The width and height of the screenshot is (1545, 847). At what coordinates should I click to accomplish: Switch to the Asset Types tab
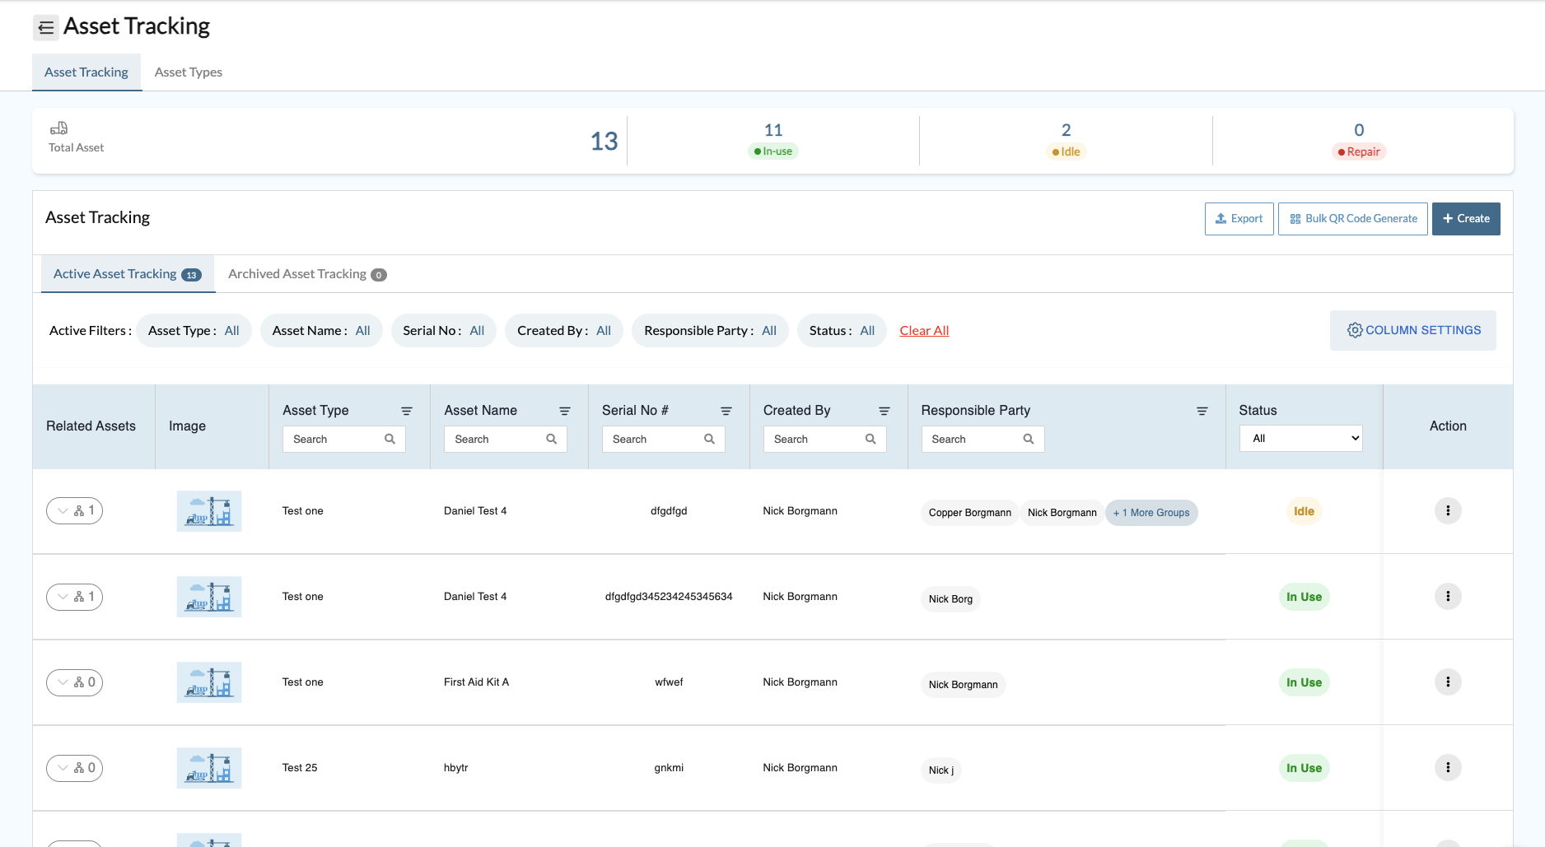[188, 72]
